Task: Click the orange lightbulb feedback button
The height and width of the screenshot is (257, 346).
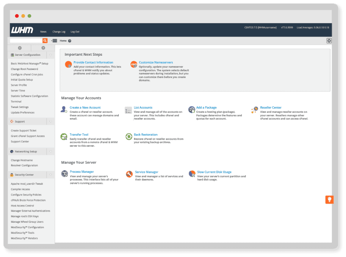Action: pos(329,200)
